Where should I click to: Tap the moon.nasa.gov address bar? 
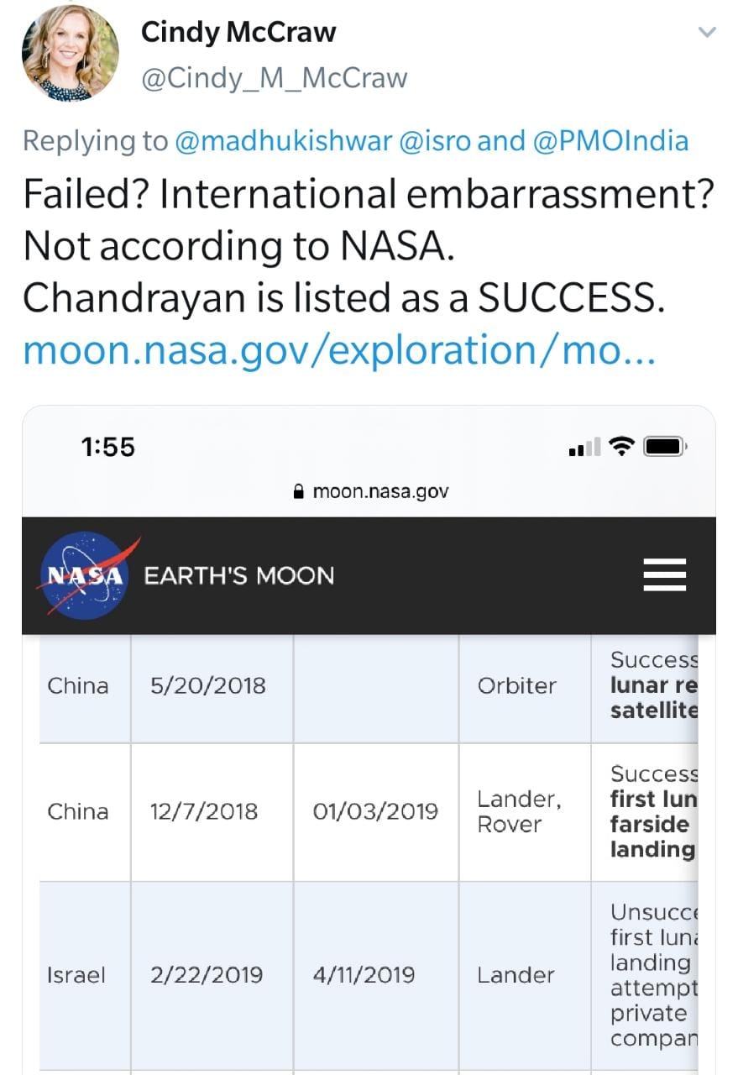[380, 491]
